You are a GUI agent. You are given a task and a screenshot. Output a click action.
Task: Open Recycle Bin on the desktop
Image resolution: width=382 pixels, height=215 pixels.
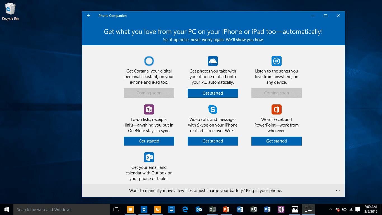10,11
